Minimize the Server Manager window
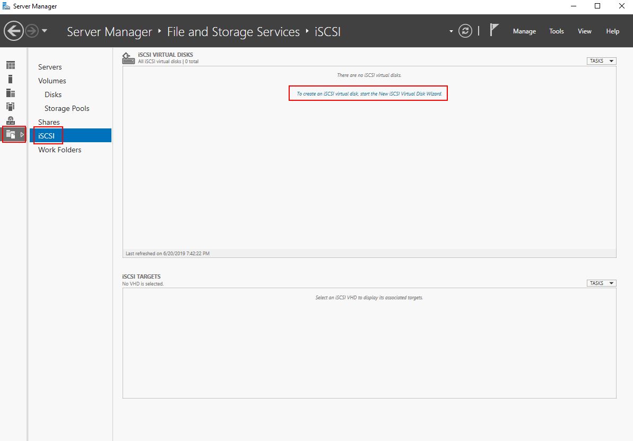Screen dimensions: 633x441 (x=574, y=6)
